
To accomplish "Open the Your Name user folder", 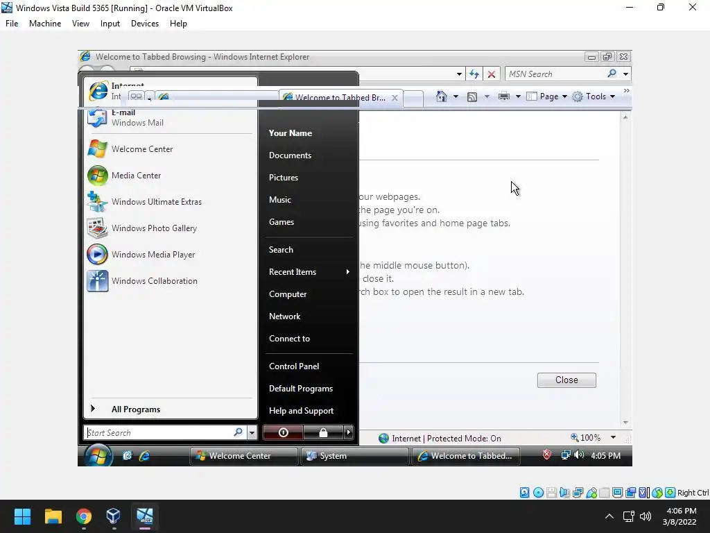I will [x=291, y=133].
